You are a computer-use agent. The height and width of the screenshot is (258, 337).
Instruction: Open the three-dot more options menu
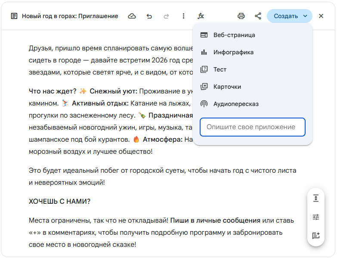pyautogui.click(x=183, y=16)
